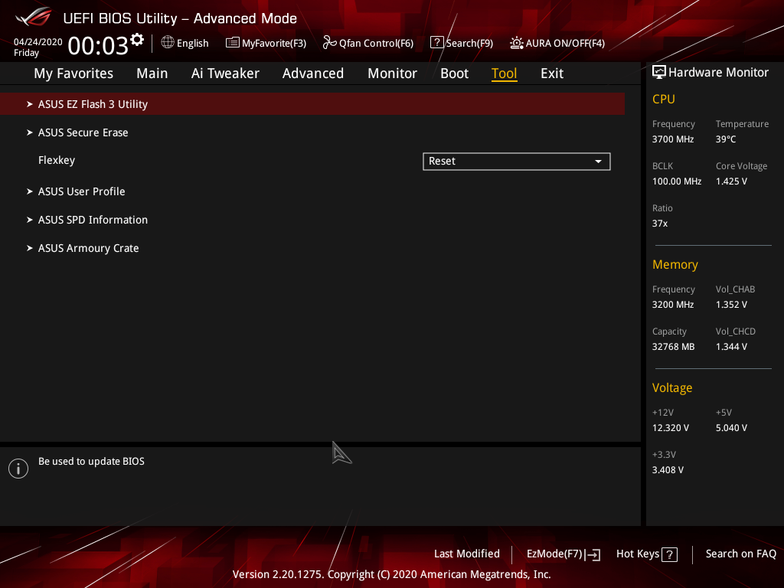
Task: Click Vol_CHAB value 1.352 V
Action: point(731,305)
